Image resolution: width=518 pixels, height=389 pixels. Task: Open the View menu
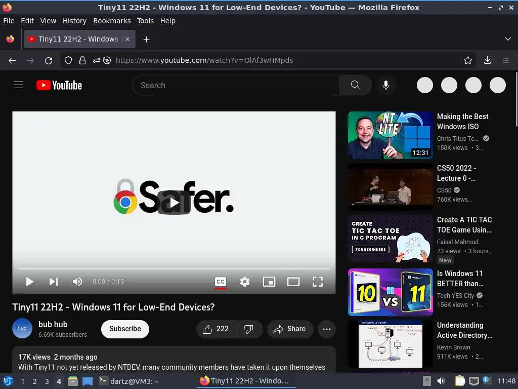(x=48, y=21)
